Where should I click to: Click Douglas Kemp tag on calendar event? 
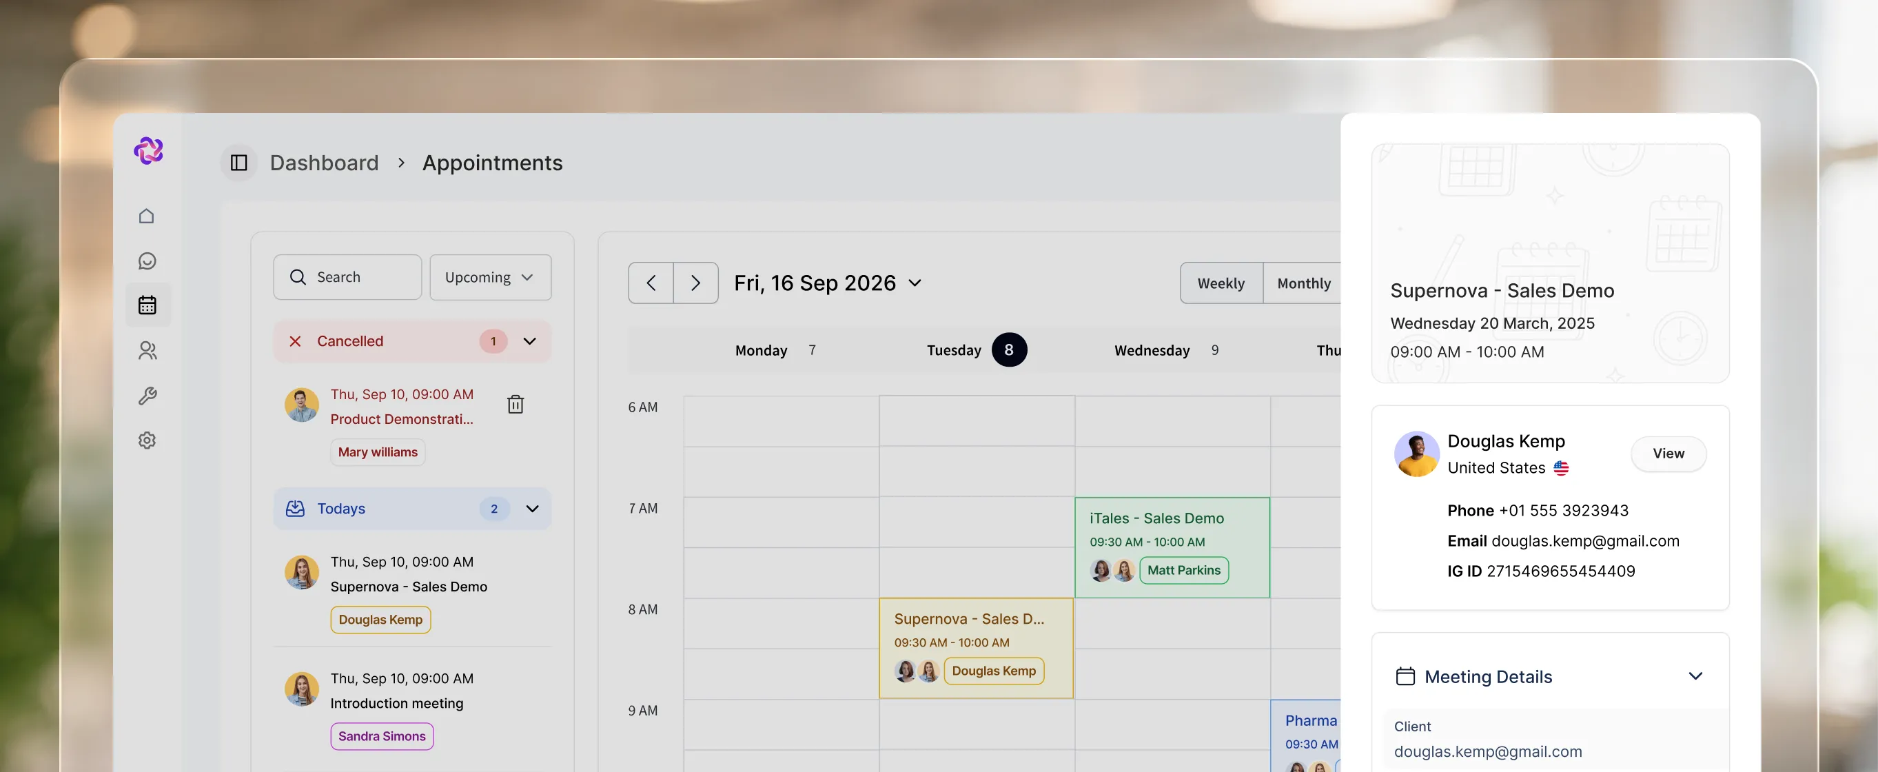coord(994,671)
